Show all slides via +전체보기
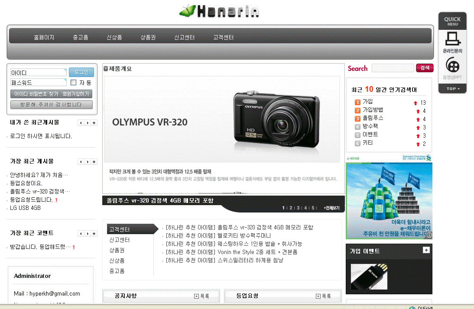Screen dimensions: 474x309 click(331, 208)
